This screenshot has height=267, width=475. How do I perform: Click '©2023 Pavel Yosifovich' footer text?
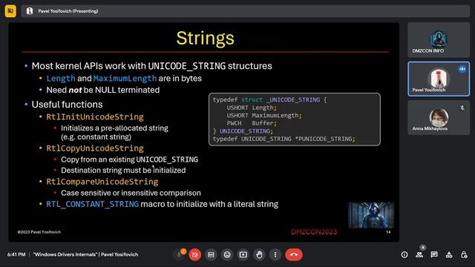[39, 232]
